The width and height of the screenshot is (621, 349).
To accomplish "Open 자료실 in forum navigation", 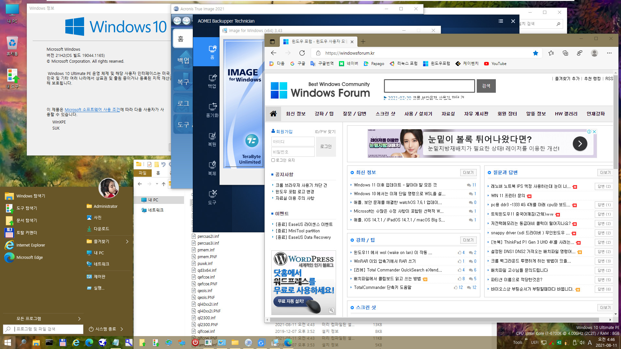I will (448, 114).
